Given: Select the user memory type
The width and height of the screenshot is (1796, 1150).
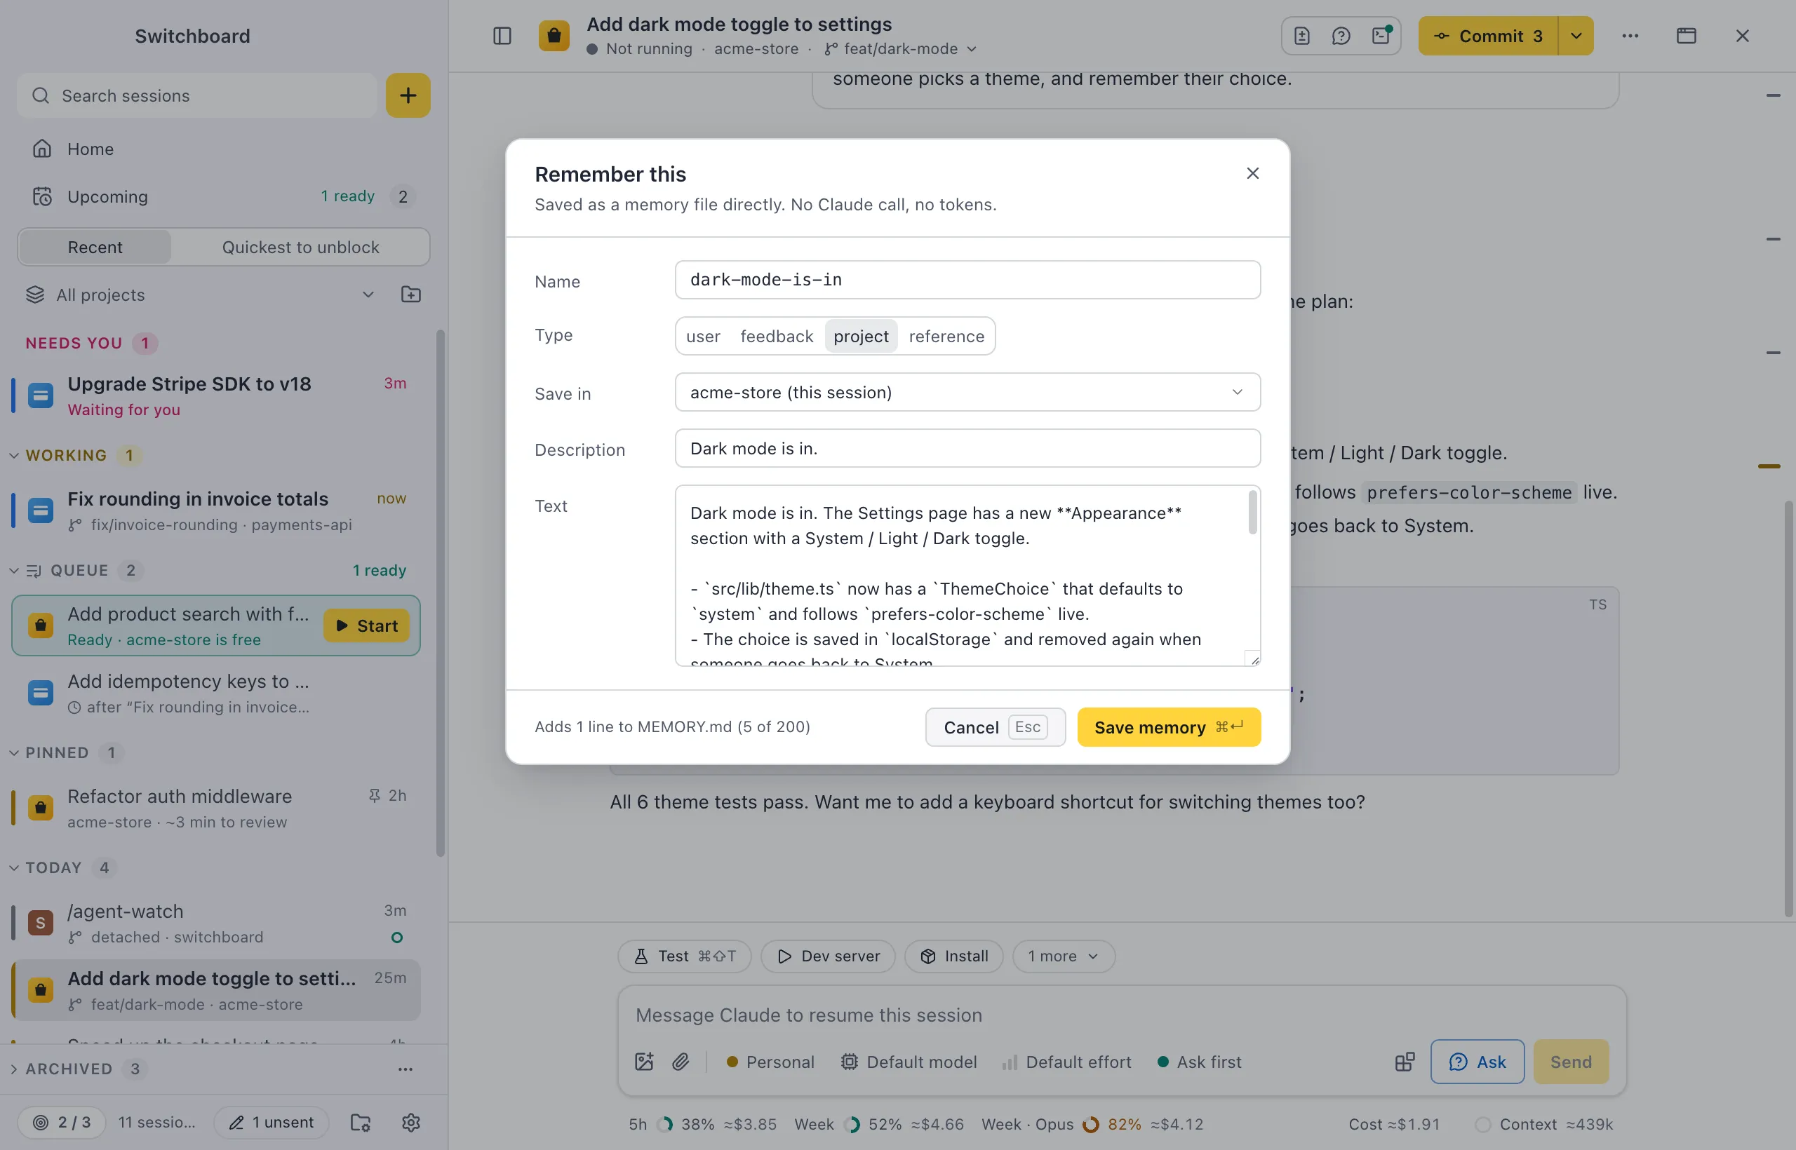Looking at the screenshot, I should pos(703,336).
